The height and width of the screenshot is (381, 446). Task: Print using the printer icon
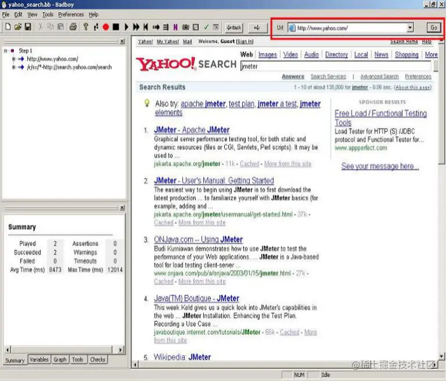[x=73, y=27]
